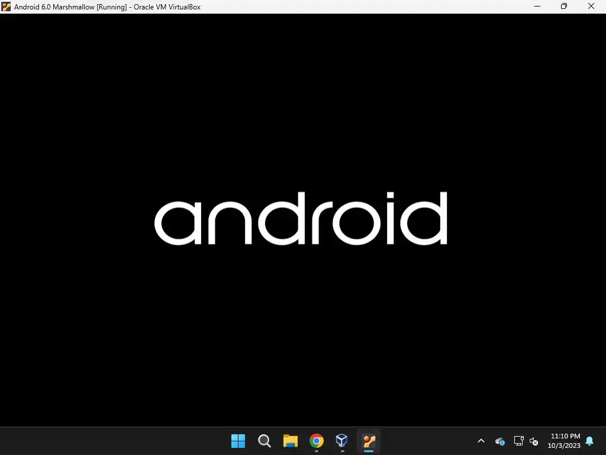Image resolution: width=606 pixels, height=455 pixels.
Task: Open the taskbar Search icon
Action: tap(265, 441)
